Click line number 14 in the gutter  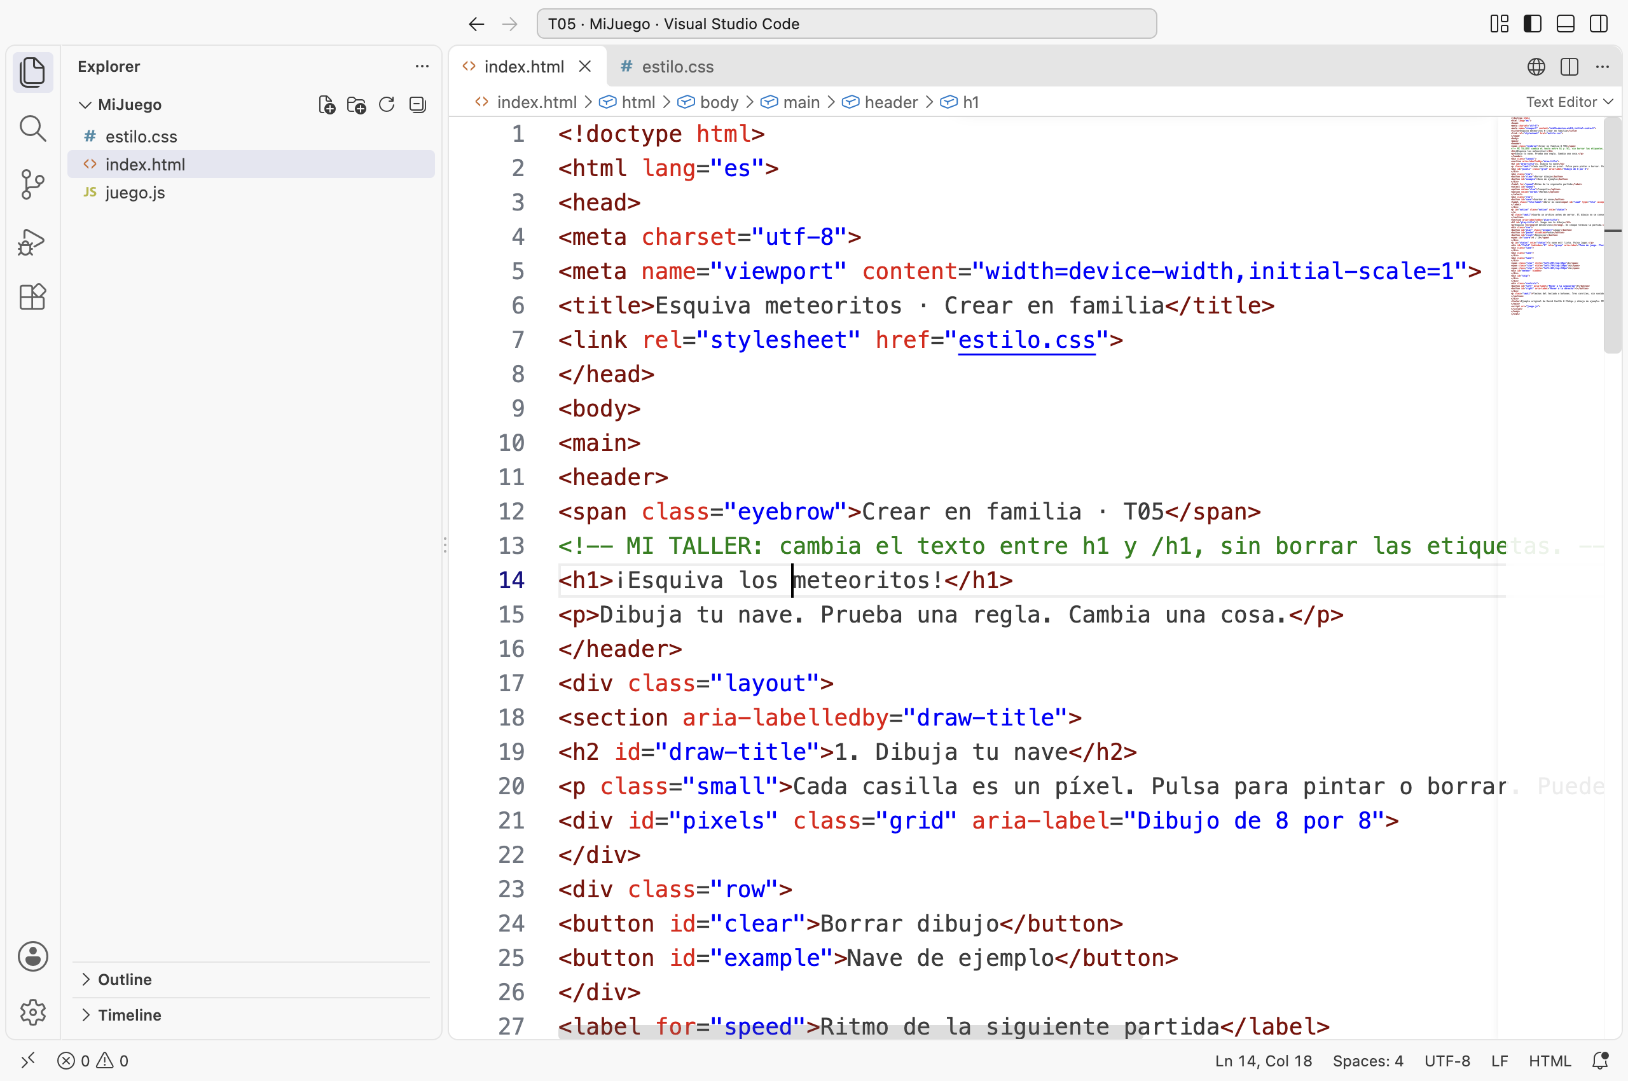511,580
